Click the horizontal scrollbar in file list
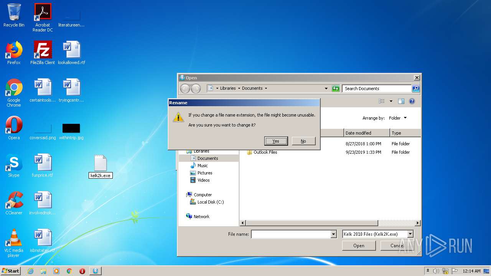The image size is (491, 276). pyautogui.click(x=312, y=223)
